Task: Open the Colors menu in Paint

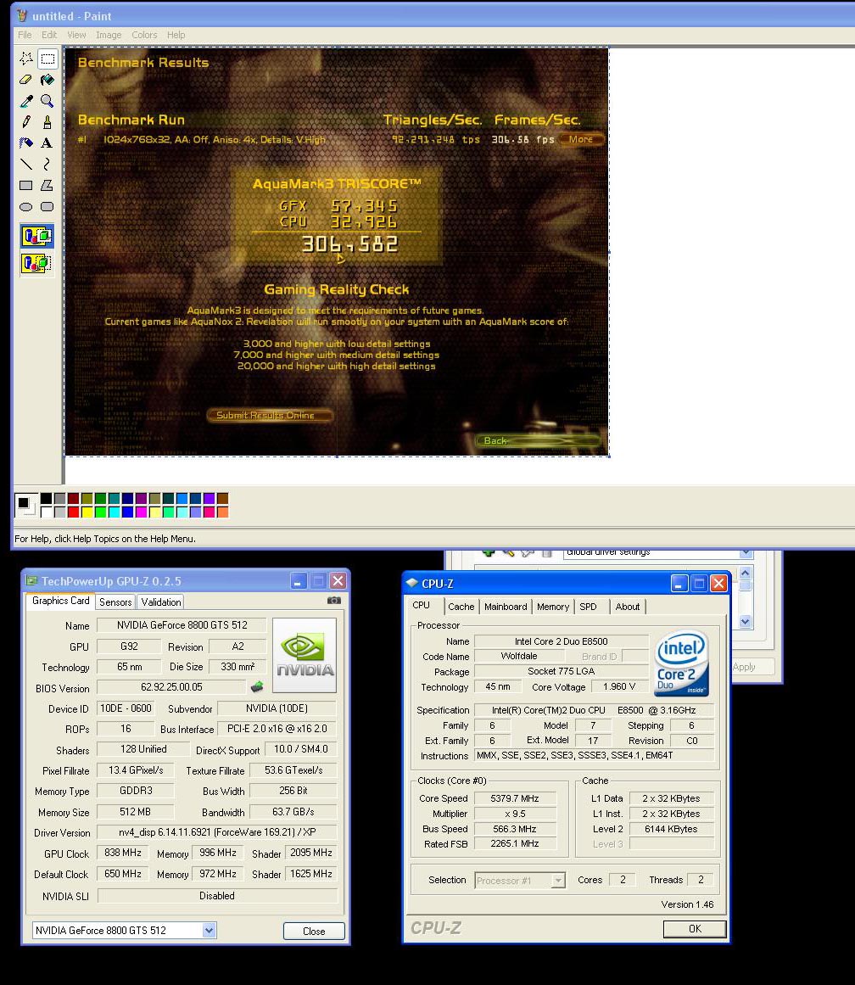Action: [x=144, y=35]
